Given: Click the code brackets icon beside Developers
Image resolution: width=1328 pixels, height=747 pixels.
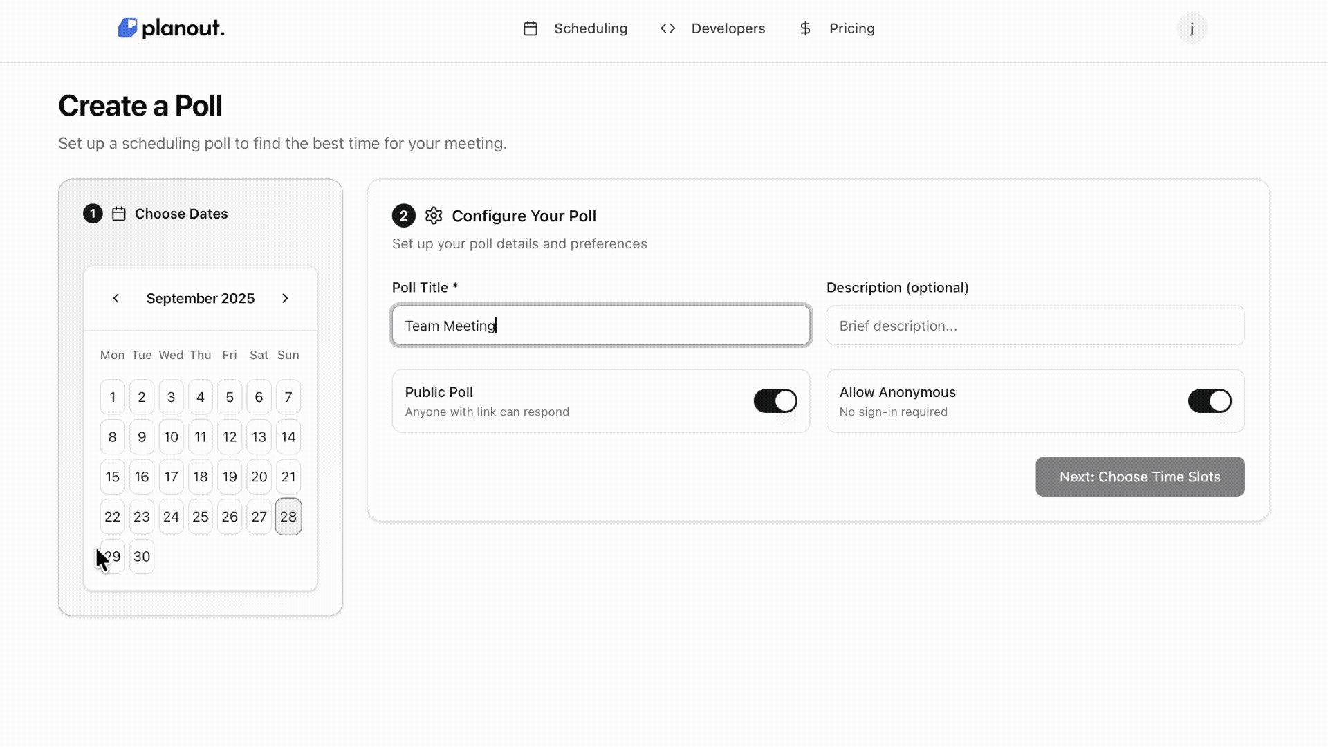Looking at the screenshot, I should tap(668, 28).
